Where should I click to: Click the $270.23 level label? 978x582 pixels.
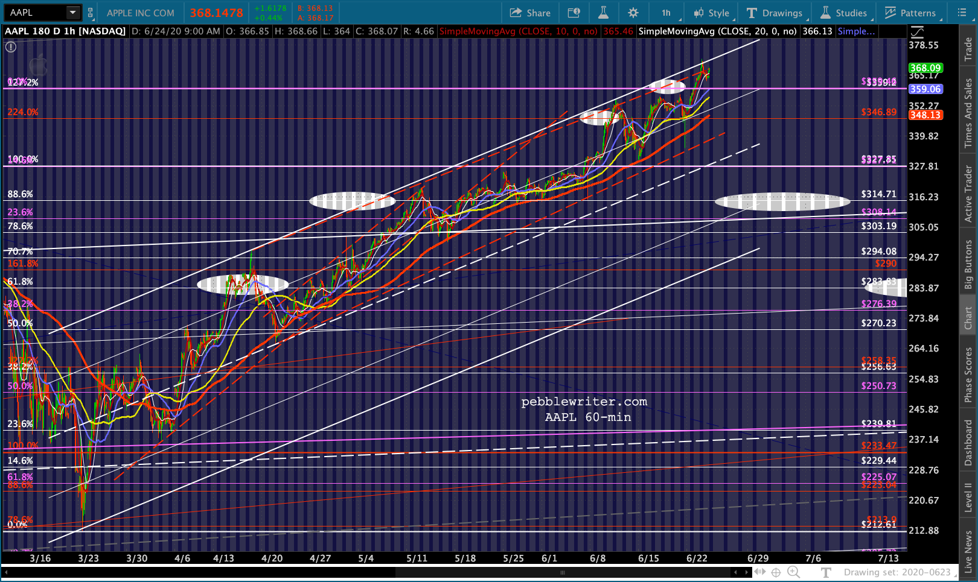[878, 323]
